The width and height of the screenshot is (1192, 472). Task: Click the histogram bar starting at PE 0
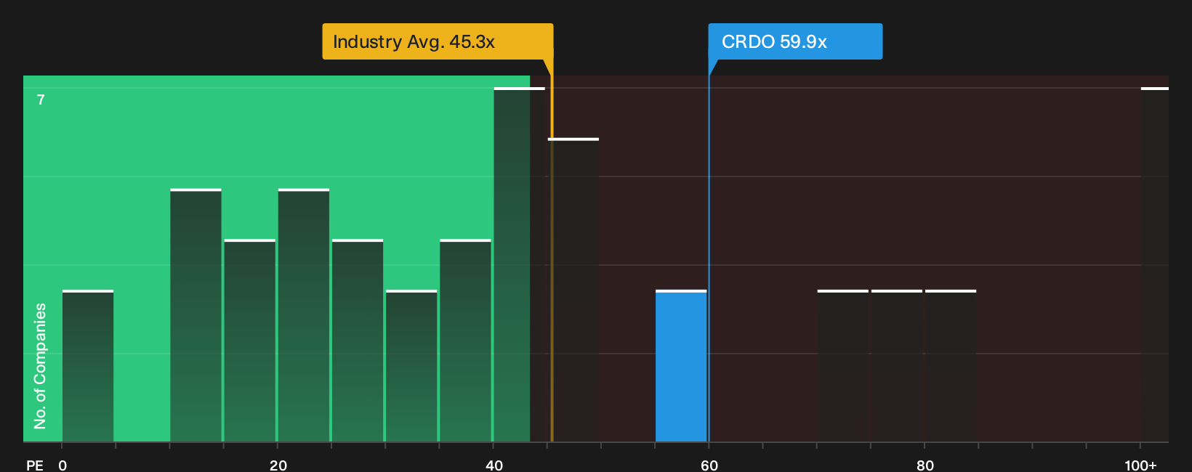pos(88,366)
